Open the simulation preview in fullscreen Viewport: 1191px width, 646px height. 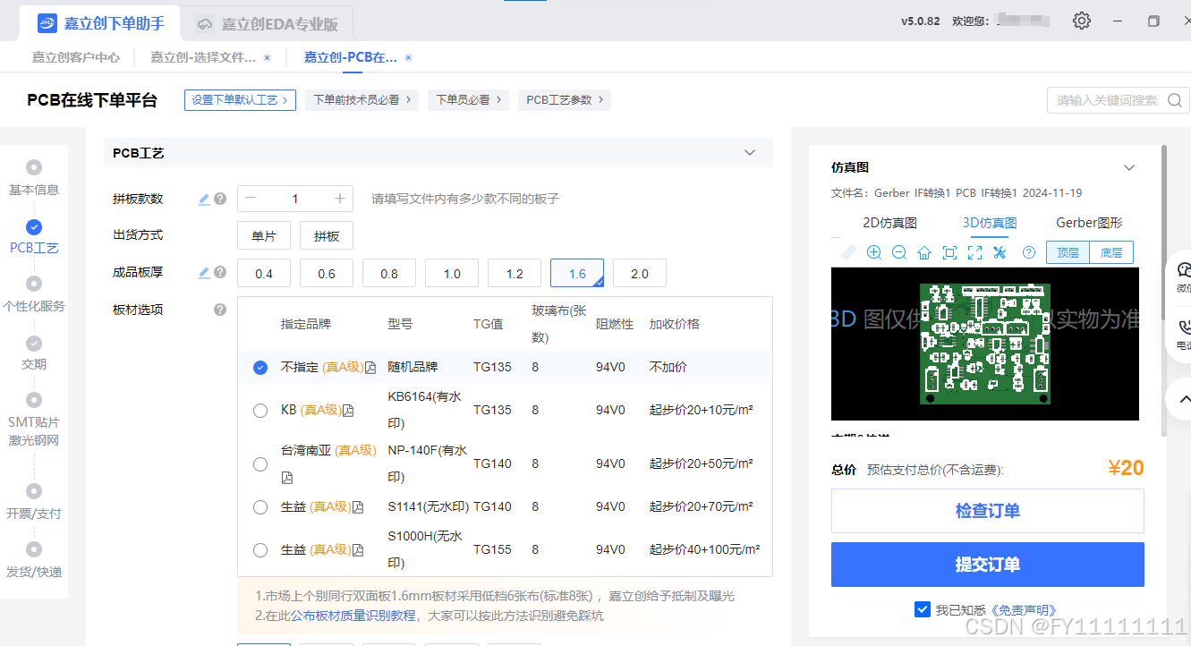(x=974, y=252)
